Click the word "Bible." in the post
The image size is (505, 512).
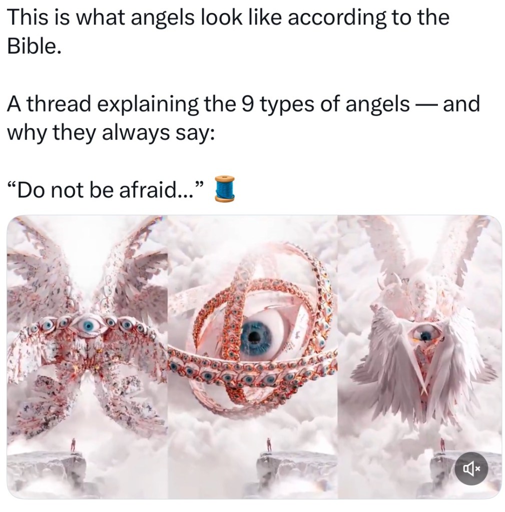tap(34, 47)
